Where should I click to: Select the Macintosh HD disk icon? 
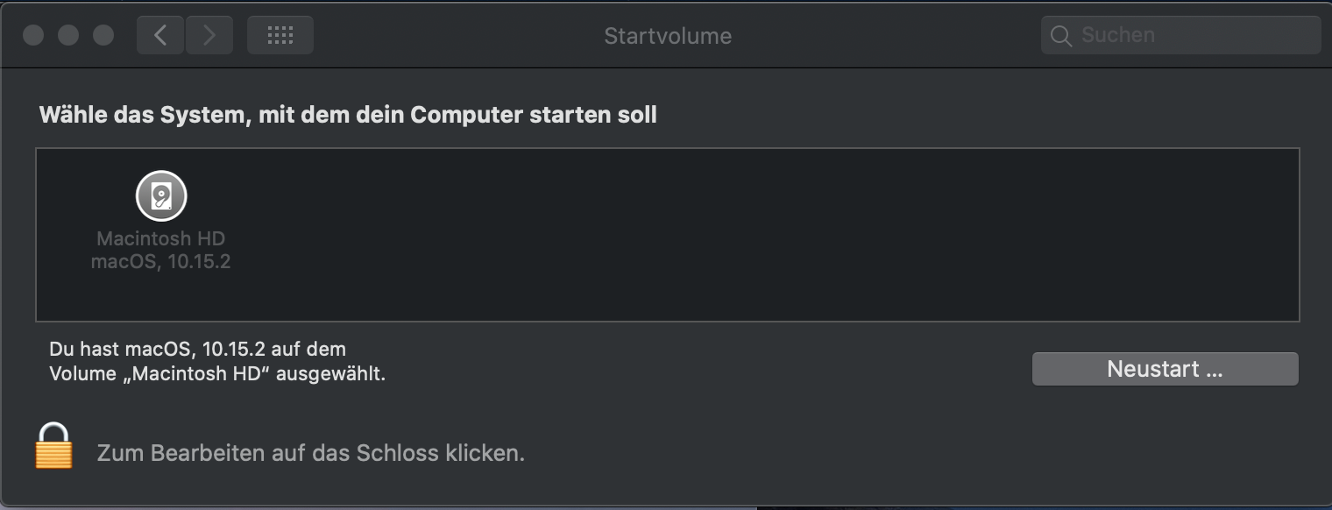(x=161, y=195)
